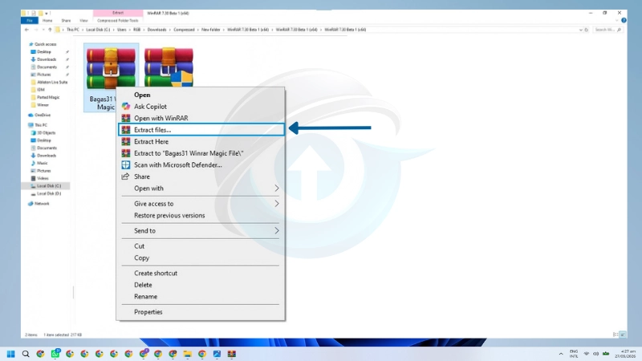Switch to the Share ribbon tab
642x361 pixels.
[66, 21]
